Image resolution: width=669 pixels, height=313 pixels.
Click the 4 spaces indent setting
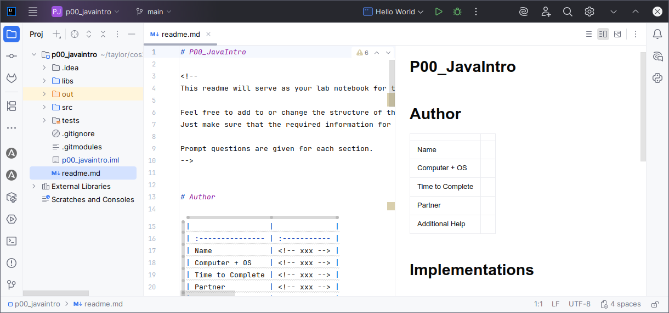click(x=621, y=304)
